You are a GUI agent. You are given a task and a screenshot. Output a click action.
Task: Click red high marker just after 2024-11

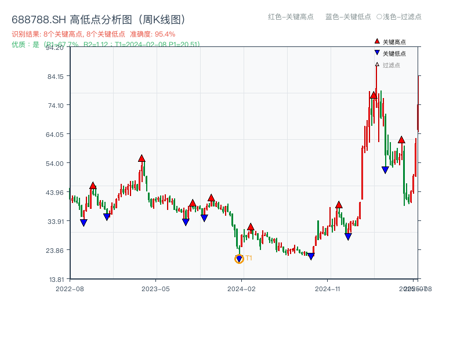(x=339, y=205)
